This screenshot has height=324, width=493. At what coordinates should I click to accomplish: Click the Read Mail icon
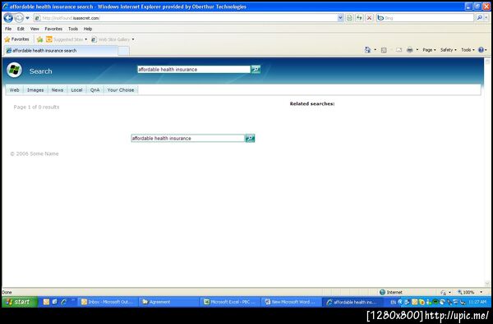click(399, 50)
